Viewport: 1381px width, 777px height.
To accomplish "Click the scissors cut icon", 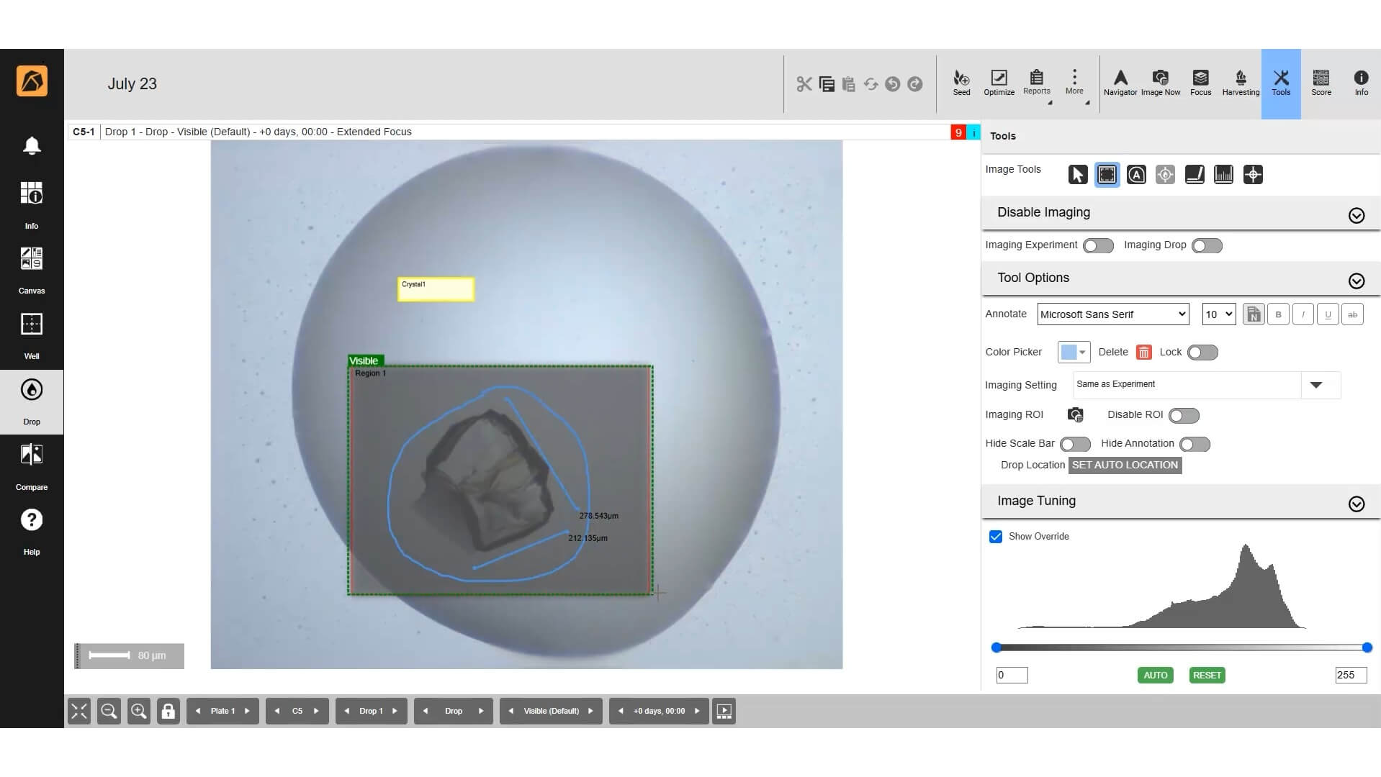I will pos(804,84).
